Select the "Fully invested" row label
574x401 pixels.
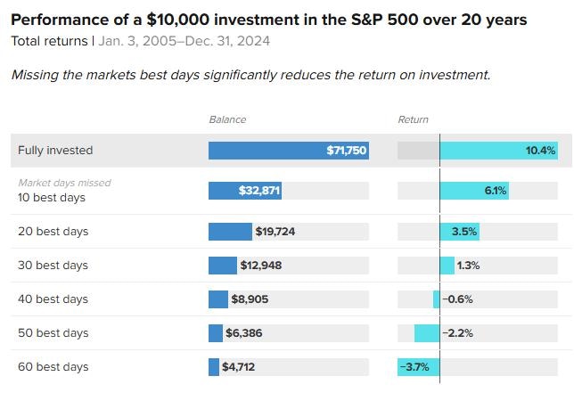point(55,151)
